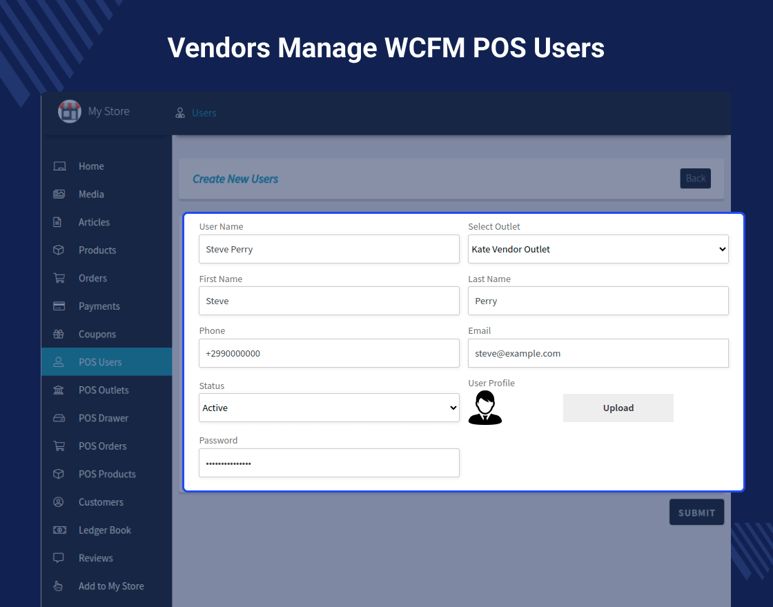Go to Articles in sidebar
This screenshot has width=773, height=607.
(107, 222)
